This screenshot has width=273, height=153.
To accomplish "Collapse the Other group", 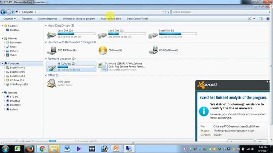I will 46,75.
